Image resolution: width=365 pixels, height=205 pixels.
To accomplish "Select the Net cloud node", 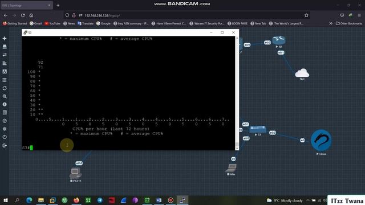I will pos(302,73).
